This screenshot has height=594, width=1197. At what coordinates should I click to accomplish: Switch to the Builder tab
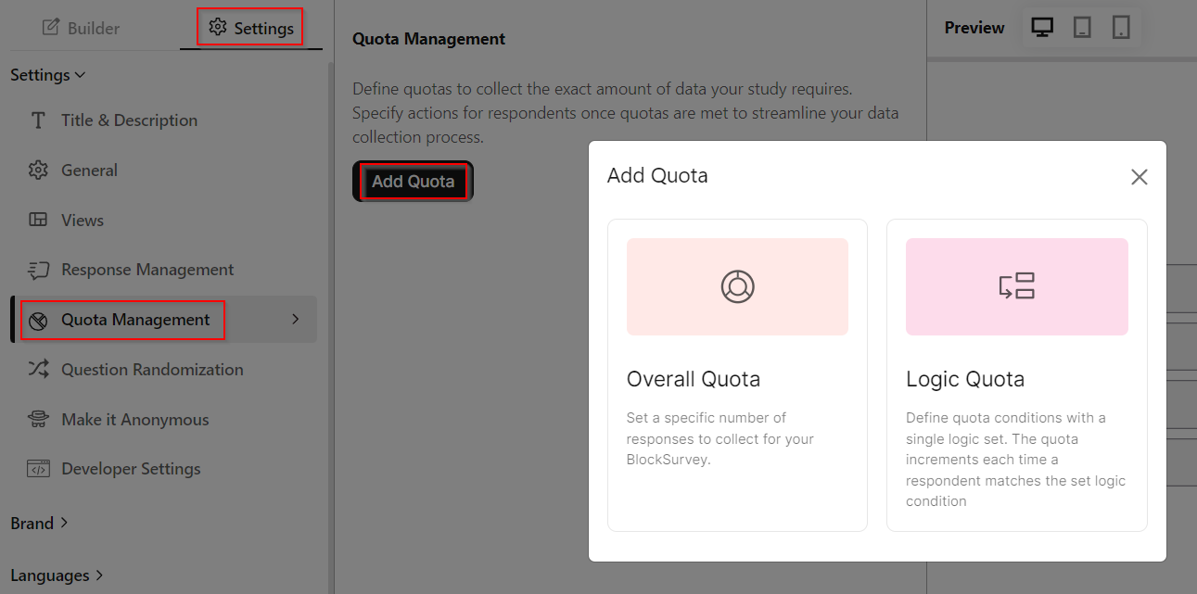pyautogui.click(x=82, y=27)
